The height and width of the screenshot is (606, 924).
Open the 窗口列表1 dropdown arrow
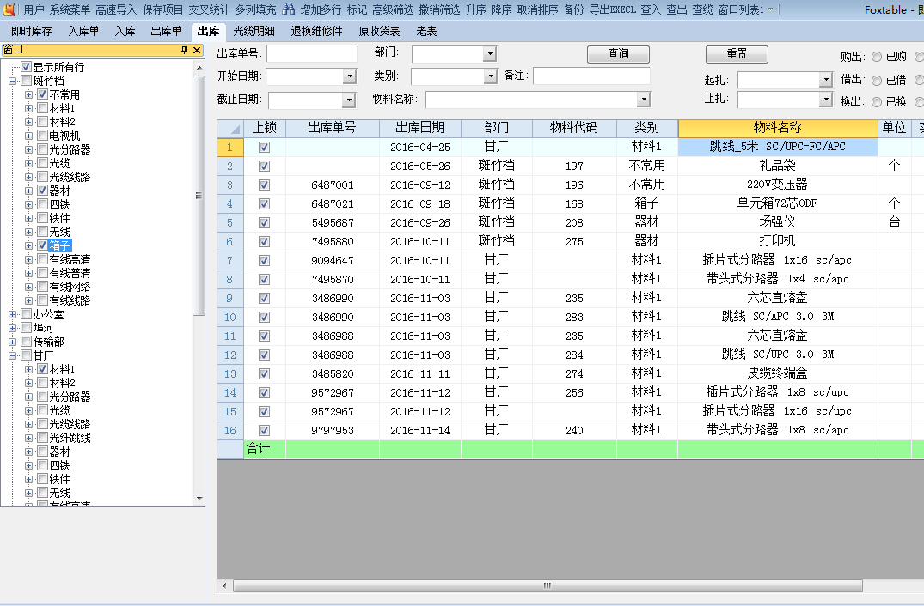pyautogui.click(x=770, y=9)
